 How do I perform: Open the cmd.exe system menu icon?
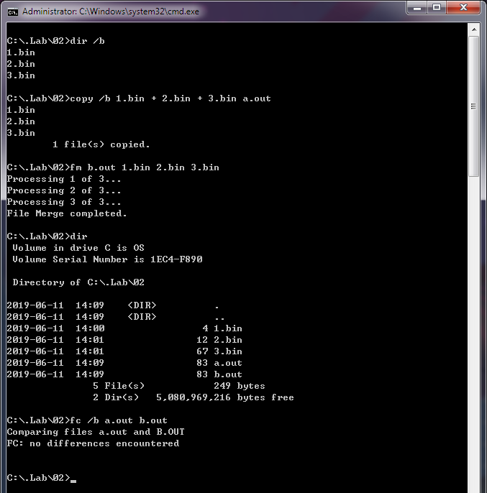(x=13, y=12)
